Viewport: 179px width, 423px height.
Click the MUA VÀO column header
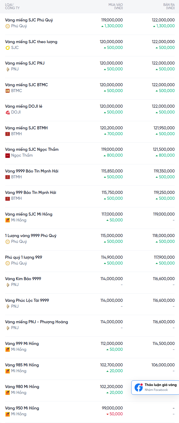pos(116,6)
